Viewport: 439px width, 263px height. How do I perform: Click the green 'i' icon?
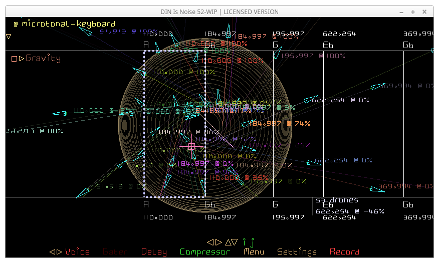pyautogui.click(x=244, y=242)
